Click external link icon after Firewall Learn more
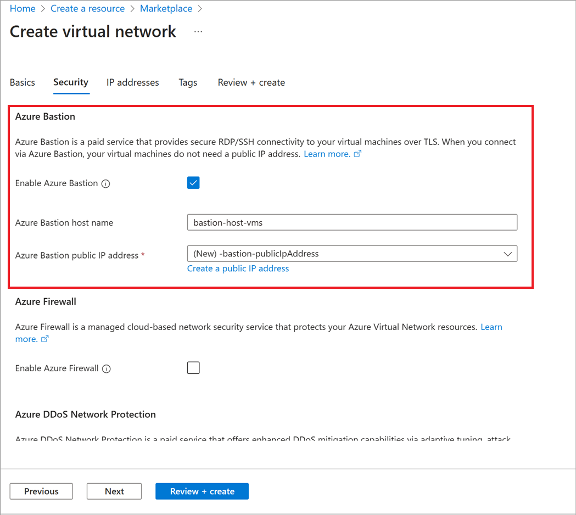 point(44,339)
